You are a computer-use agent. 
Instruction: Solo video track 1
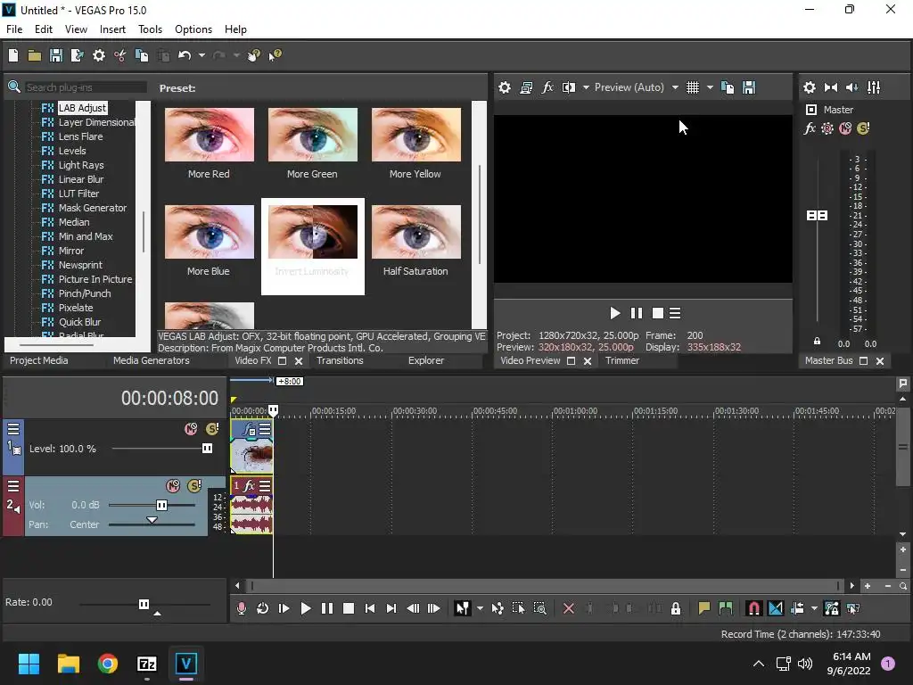tap(212, 429)
